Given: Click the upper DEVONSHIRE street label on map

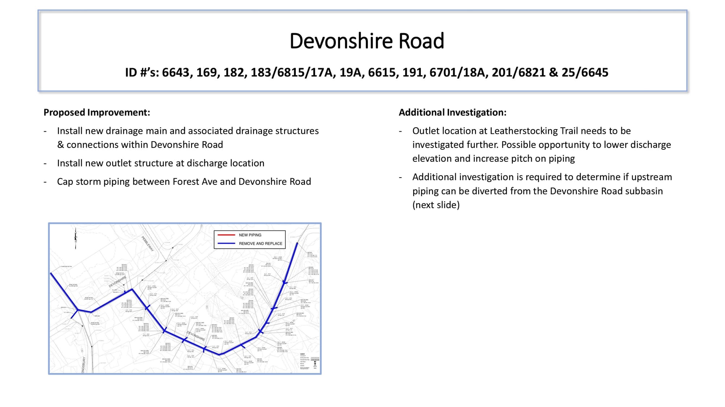Looking at the screenshot, I should pos(118,282).
